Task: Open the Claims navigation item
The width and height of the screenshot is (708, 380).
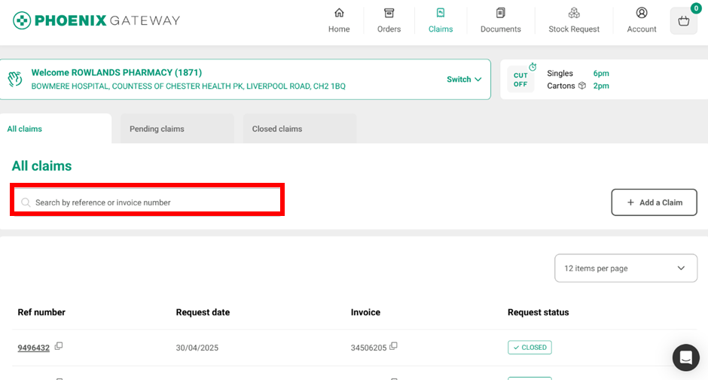Action: coord(441,21)
